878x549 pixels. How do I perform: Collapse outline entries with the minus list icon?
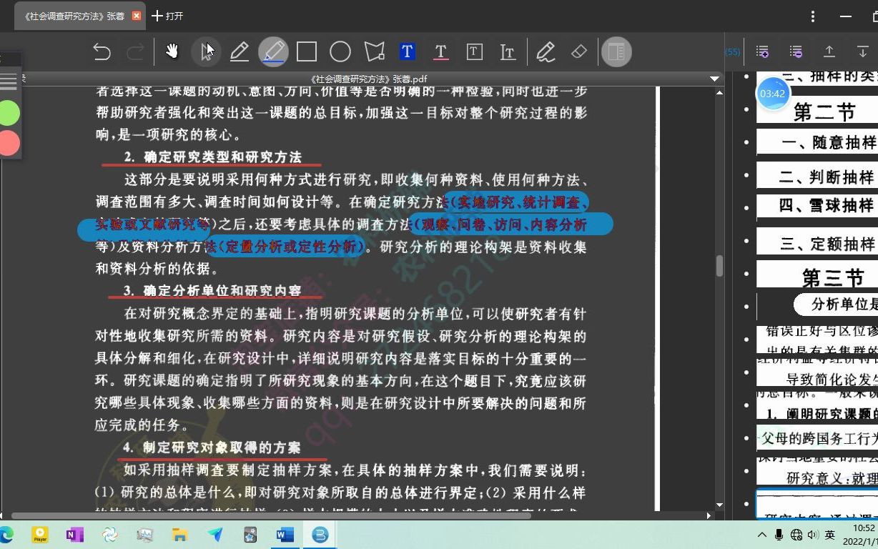(x=794, y=51)
